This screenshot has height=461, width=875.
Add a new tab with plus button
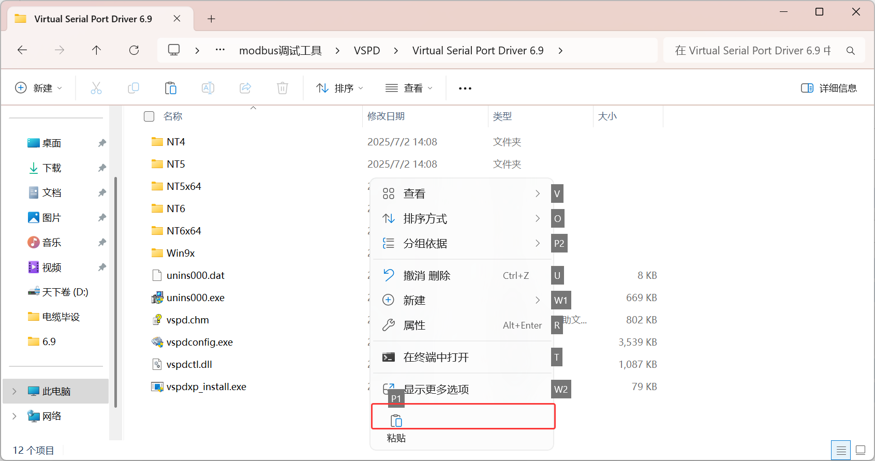point(211,19)
